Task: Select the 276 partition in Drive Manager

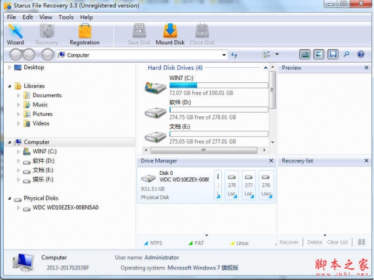Action: pyautogui.click(x=266, y=185)
